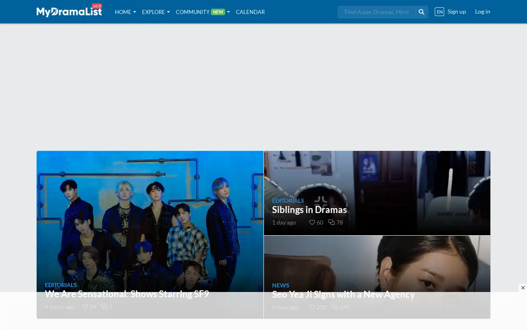Click NEWS label above Seo Yea Ji
The width and height of the screenshot is (527, 329).
coord(281,285)
